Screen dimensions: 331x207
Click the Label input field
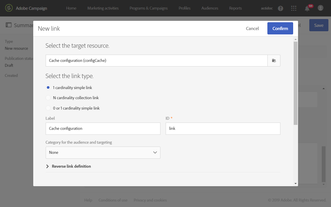coord(103,129)
